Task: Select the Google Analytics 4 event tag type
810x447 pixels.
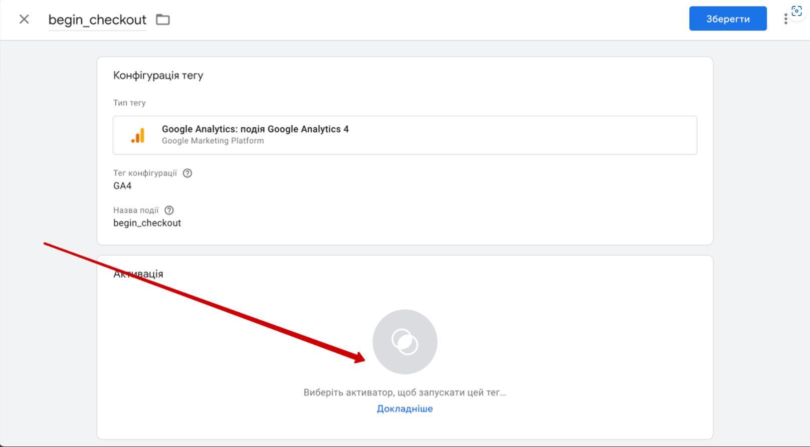Action: 405,135
